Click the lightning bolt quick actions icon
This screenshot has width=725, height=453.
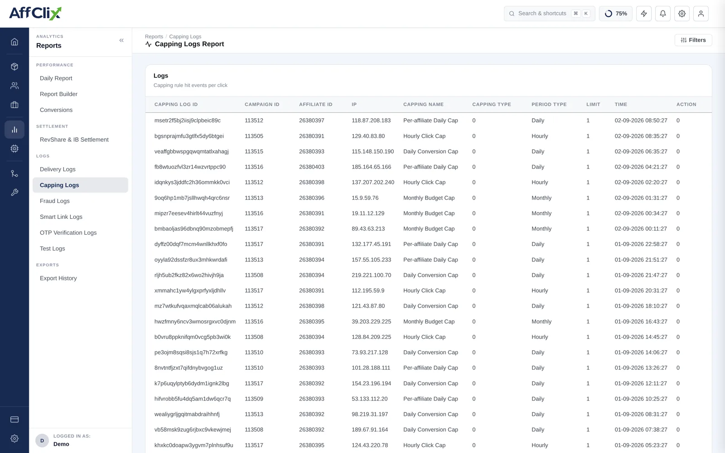pyautogui.click(x=644, y=14)
